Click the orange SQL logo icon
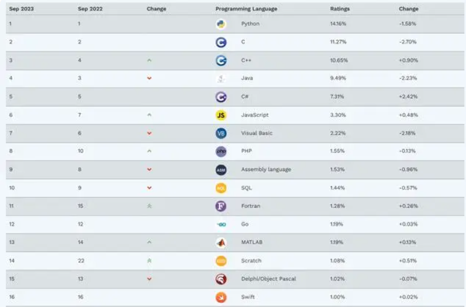Viewport: 466px width, 307px height. 221,188
